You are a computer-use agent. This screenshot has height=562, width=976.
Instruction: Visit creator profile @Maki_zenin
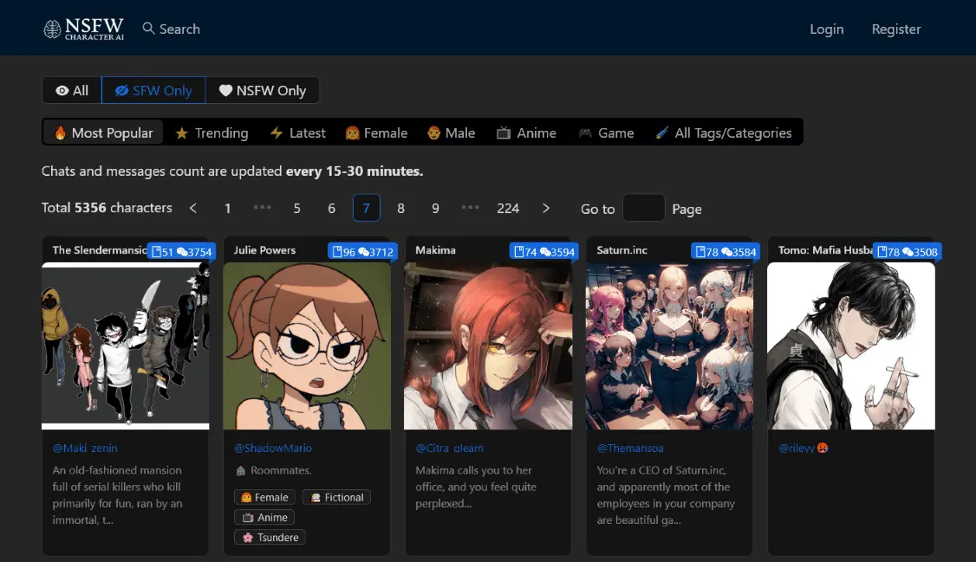(x=85, y=449)
